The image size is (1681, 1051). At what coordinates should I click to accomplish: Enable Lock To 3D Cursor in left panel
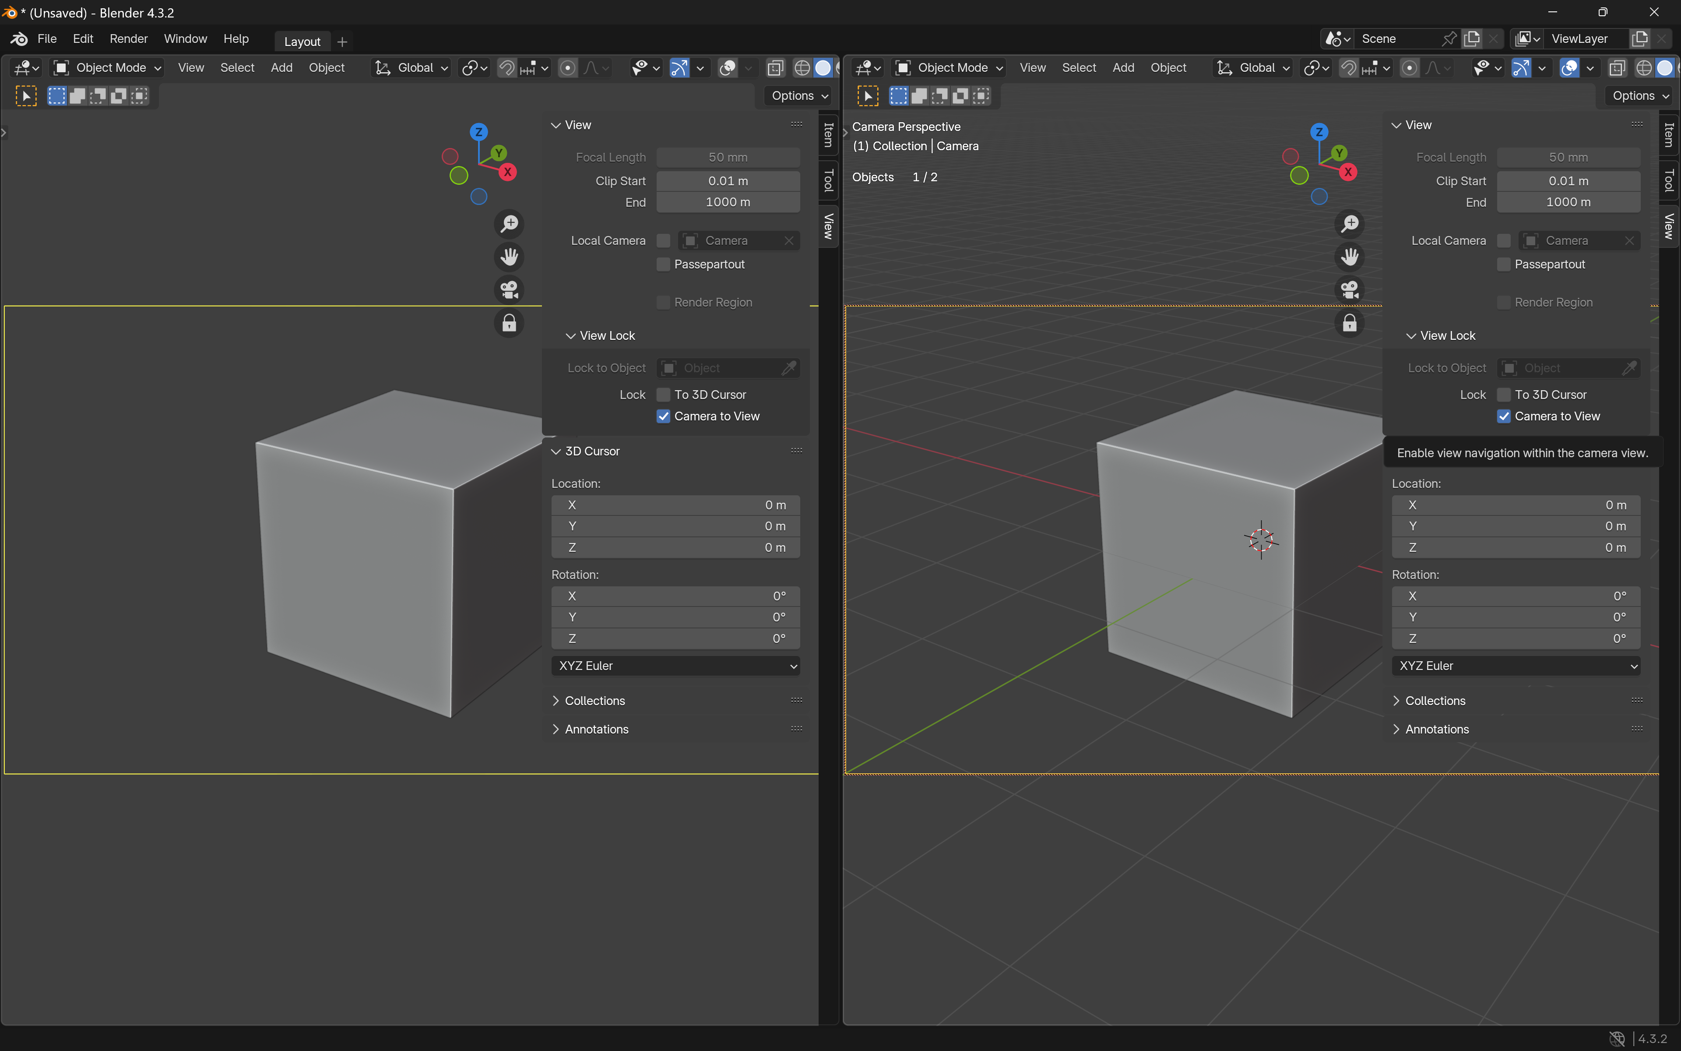pos(663,395)
